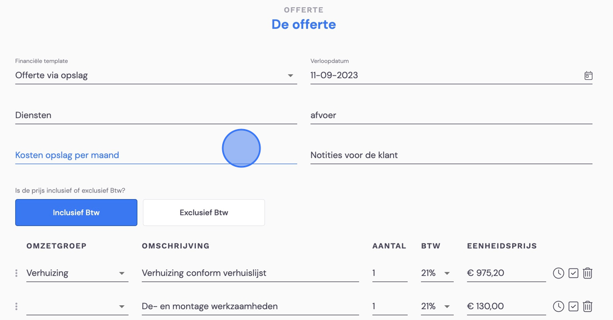
Task: Open empty omzetgroep dropdown on second row
Action: pos(77,306)
